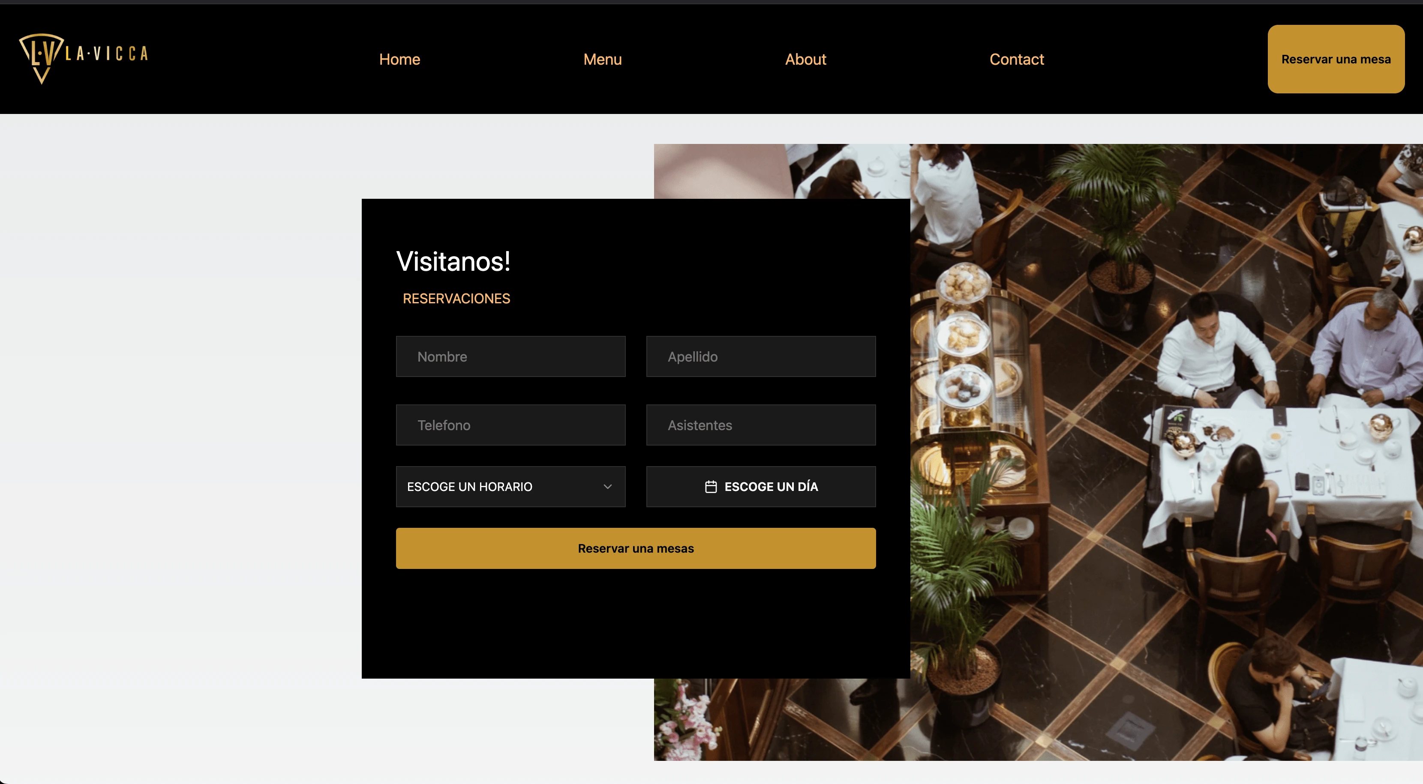The image size is (1423, 784).
Task: Open the ESCOGE UN HORARIO dropdown
Action: [x=510, y=486]
